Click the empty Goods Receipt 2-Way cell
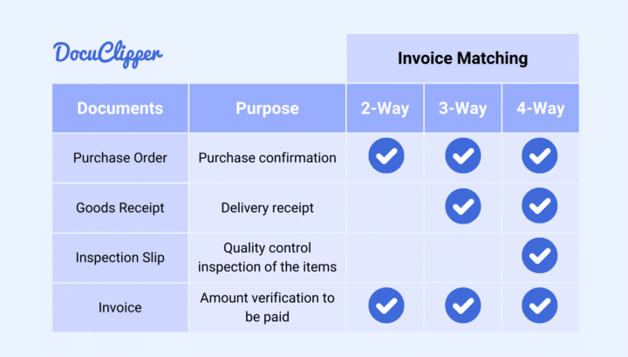This screenshot has height=357, width=628. click(385, 208)
